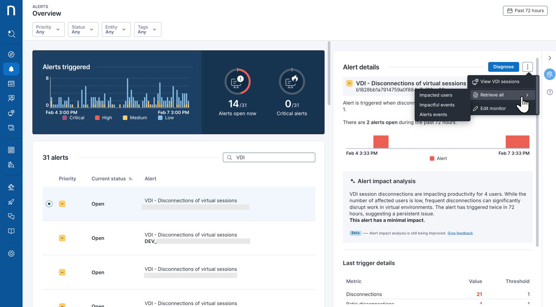Open the three-dot more actions menu
Screen dimensions: 556x307
click(527, 67)
